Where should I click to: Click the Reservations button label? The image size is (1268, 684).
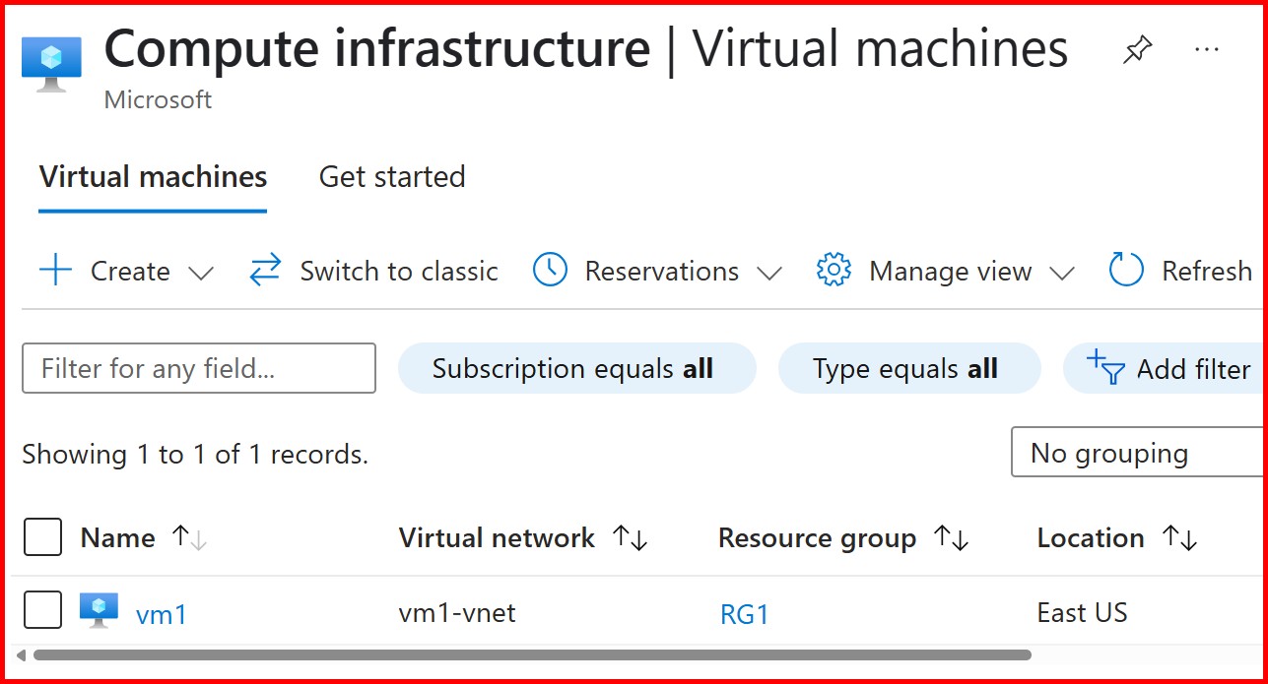click(662, 271)
